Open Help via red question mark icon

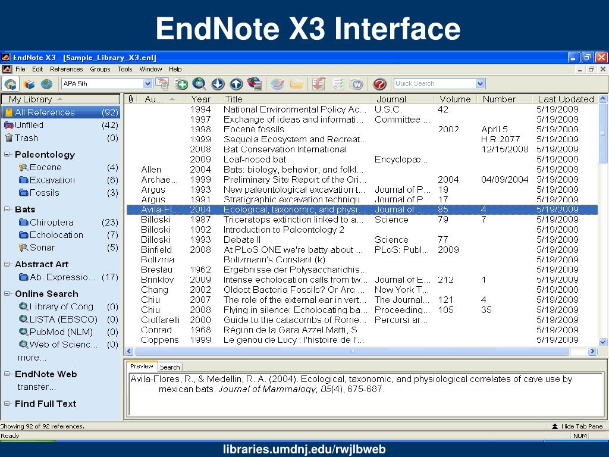click(379, 83)
